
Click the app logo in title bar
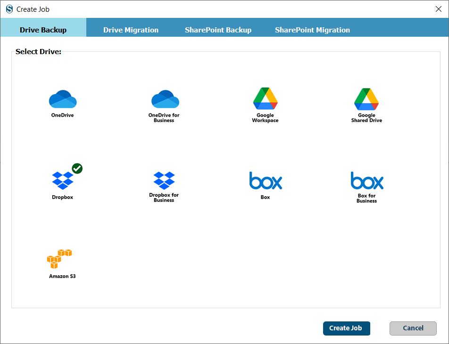(9, 9)
